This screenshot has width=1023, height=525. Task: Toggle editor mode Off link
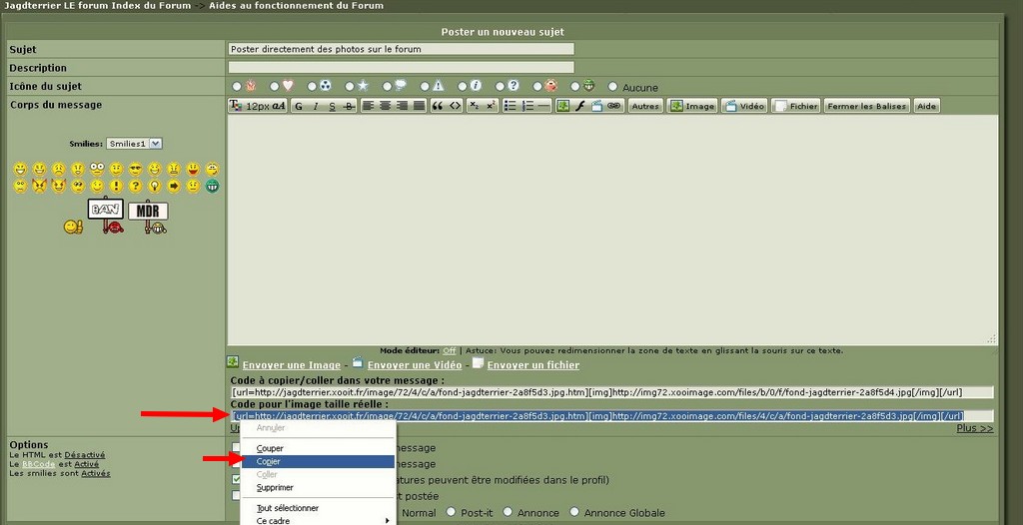tap(449, 351)
